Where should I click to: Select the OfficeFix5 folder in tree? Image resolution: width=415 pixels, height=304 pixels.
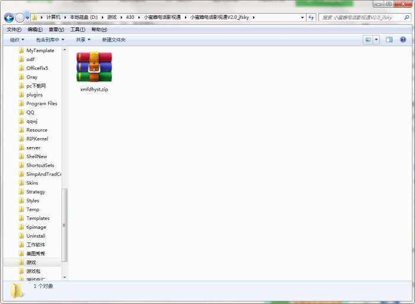(x=34, y=68)
